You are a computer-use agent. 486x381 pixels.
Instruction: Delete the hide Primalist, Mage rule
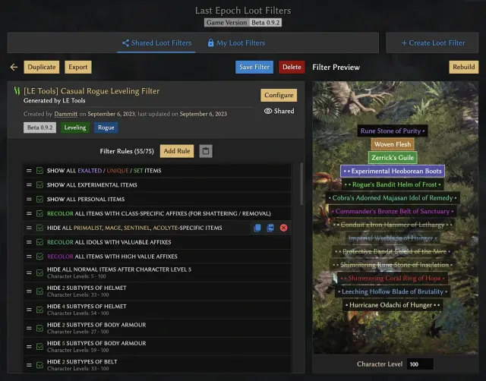[x=283, y=228]
